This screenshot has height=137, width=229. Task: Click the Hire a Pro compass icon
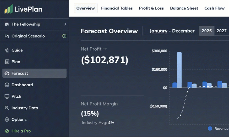tap(7, 131)
